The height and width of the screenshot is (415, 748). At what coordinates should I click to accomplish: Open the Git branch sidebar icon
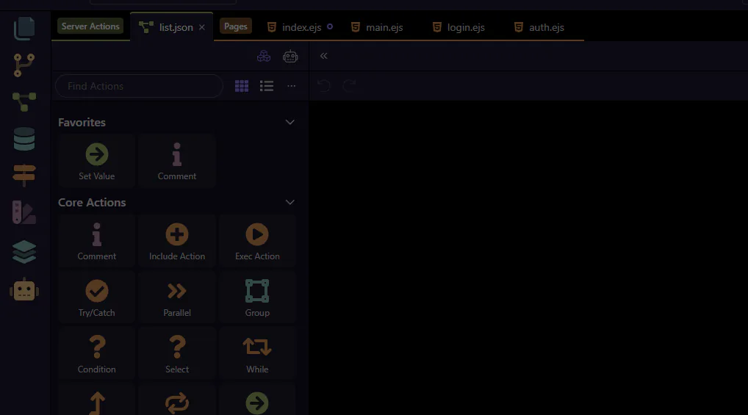[x=24, y=65]
